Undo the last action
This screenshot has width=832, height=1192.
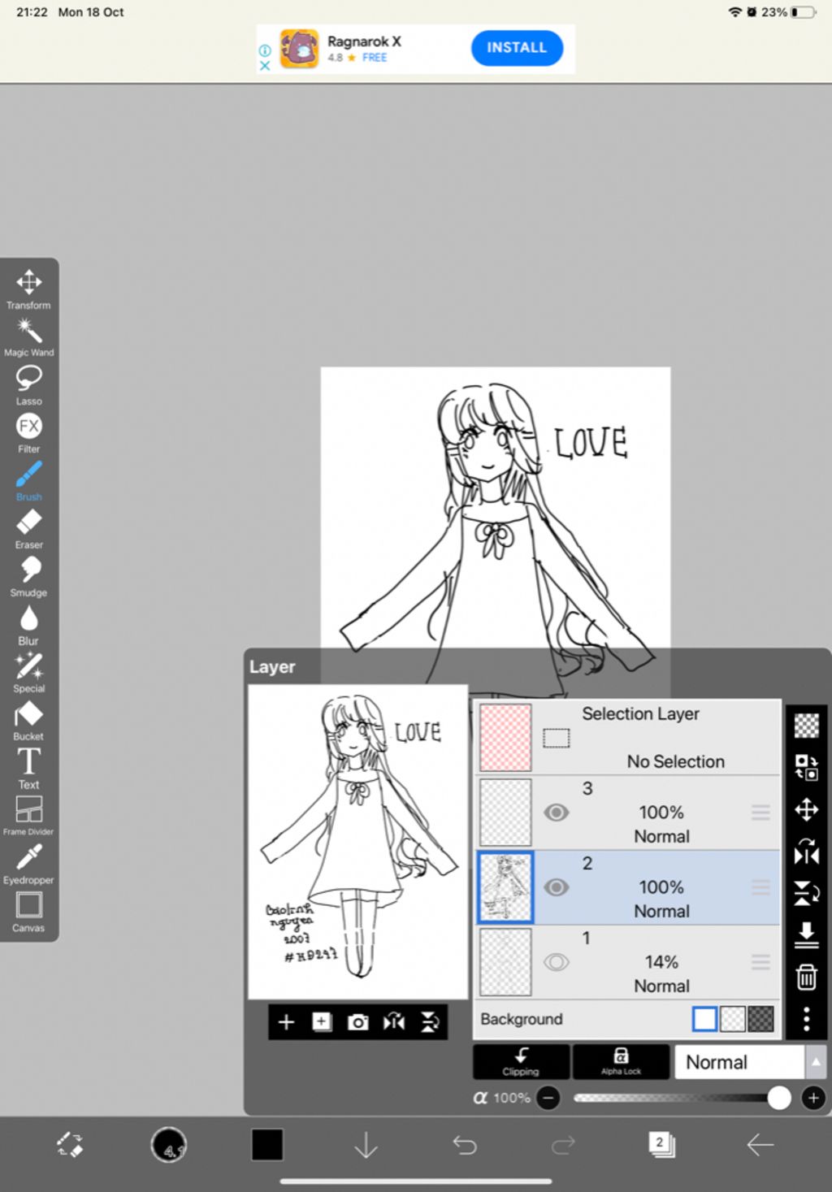click(x=465, y=1145)
